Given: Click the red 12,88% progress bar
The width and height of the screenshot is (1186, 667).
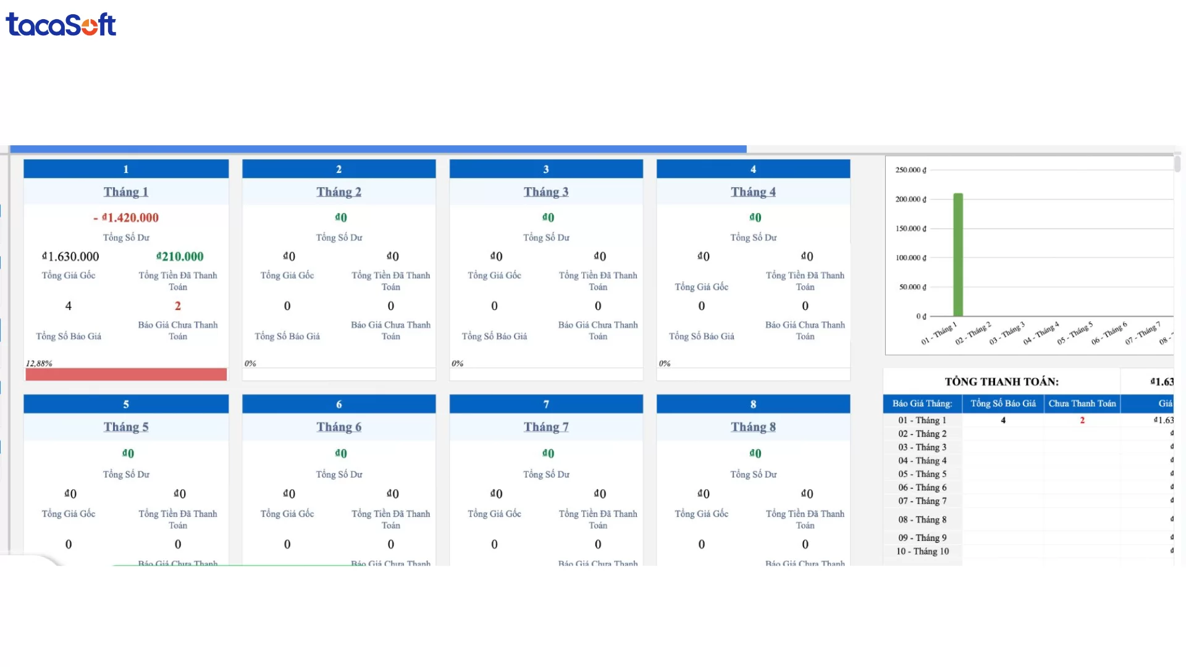Looking at the screenshot, I should click(x=126, y=374).
